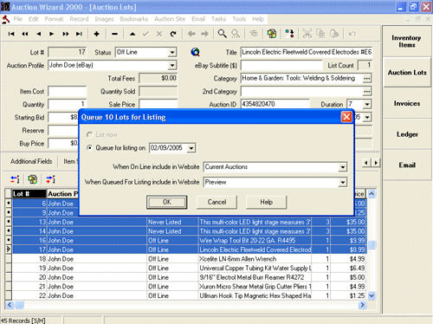
Task: Refresh data with circular arrow icon
Action: click(173, 34)
